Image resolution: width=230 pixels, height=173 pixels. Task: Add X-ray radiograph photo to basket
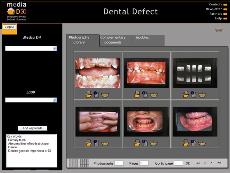[202, 95]
